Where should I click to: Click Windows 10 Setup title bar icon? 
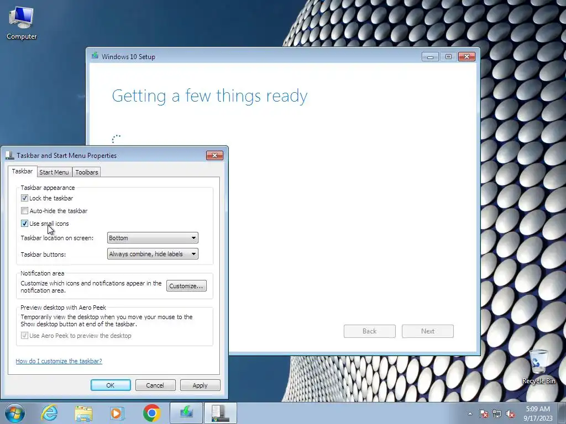pyautogui.click(x=95, y=56)
